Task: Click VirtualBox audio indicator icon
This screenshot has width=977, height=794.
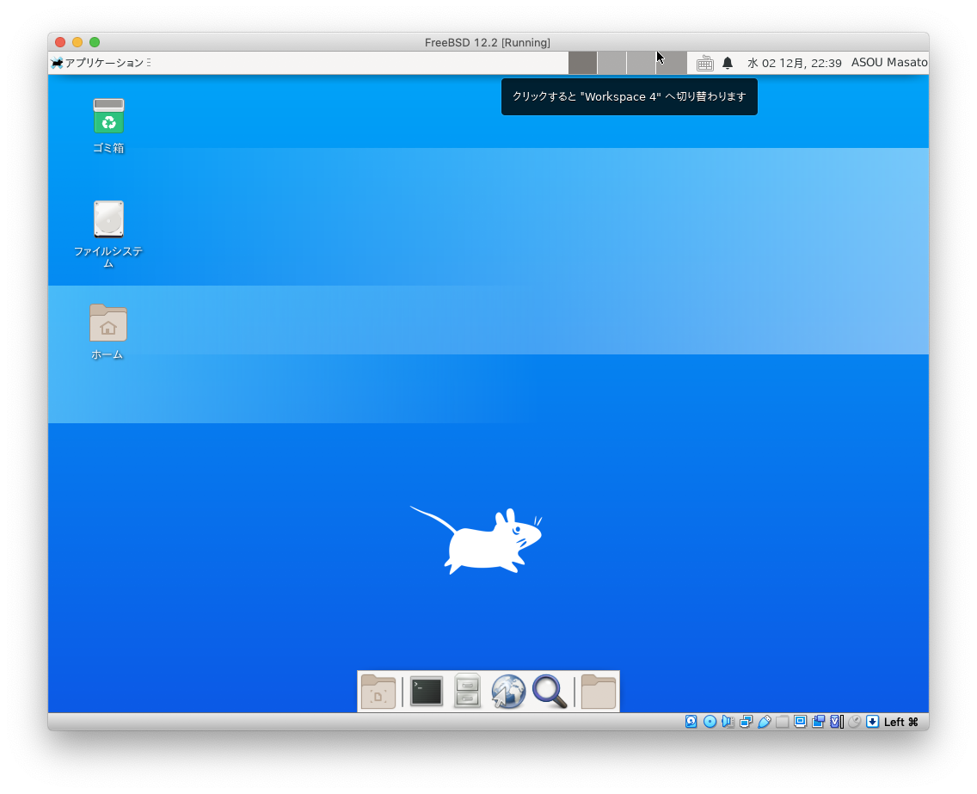Action: tap(728, 722)
